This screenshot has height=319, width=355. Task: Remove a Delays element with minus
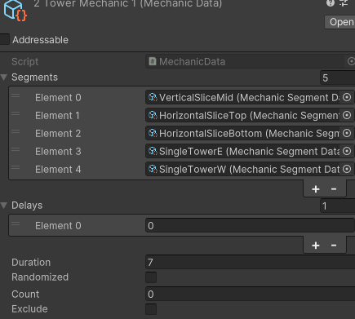click(x=334, y=246)
